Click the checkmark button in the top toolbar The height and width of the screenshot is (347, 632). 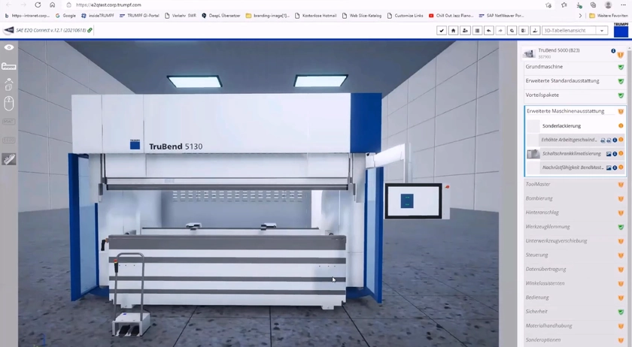(x=442, y=31)
